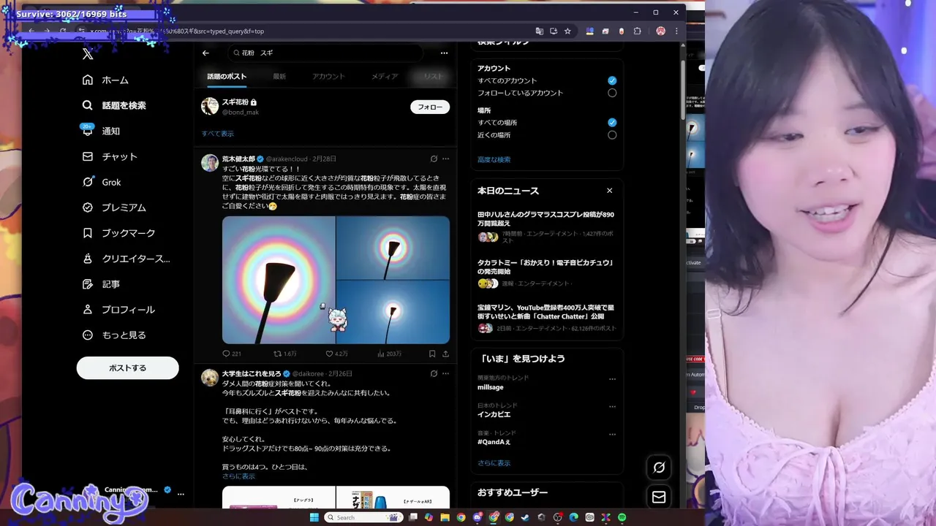View analytics 203万 on post

tap(389, 354)
